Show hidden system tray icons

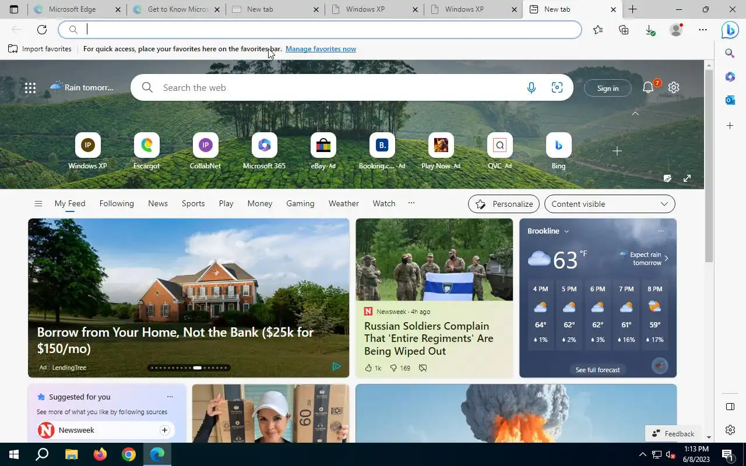(x=642, y=454)
